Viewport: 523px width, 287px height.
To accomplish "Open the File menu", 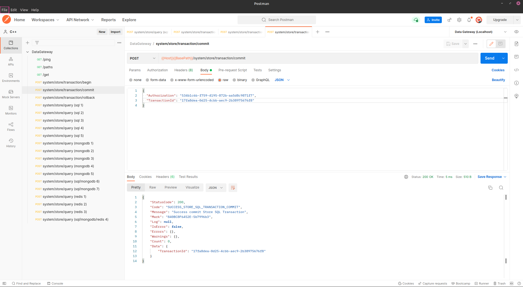I will (5, 10).
